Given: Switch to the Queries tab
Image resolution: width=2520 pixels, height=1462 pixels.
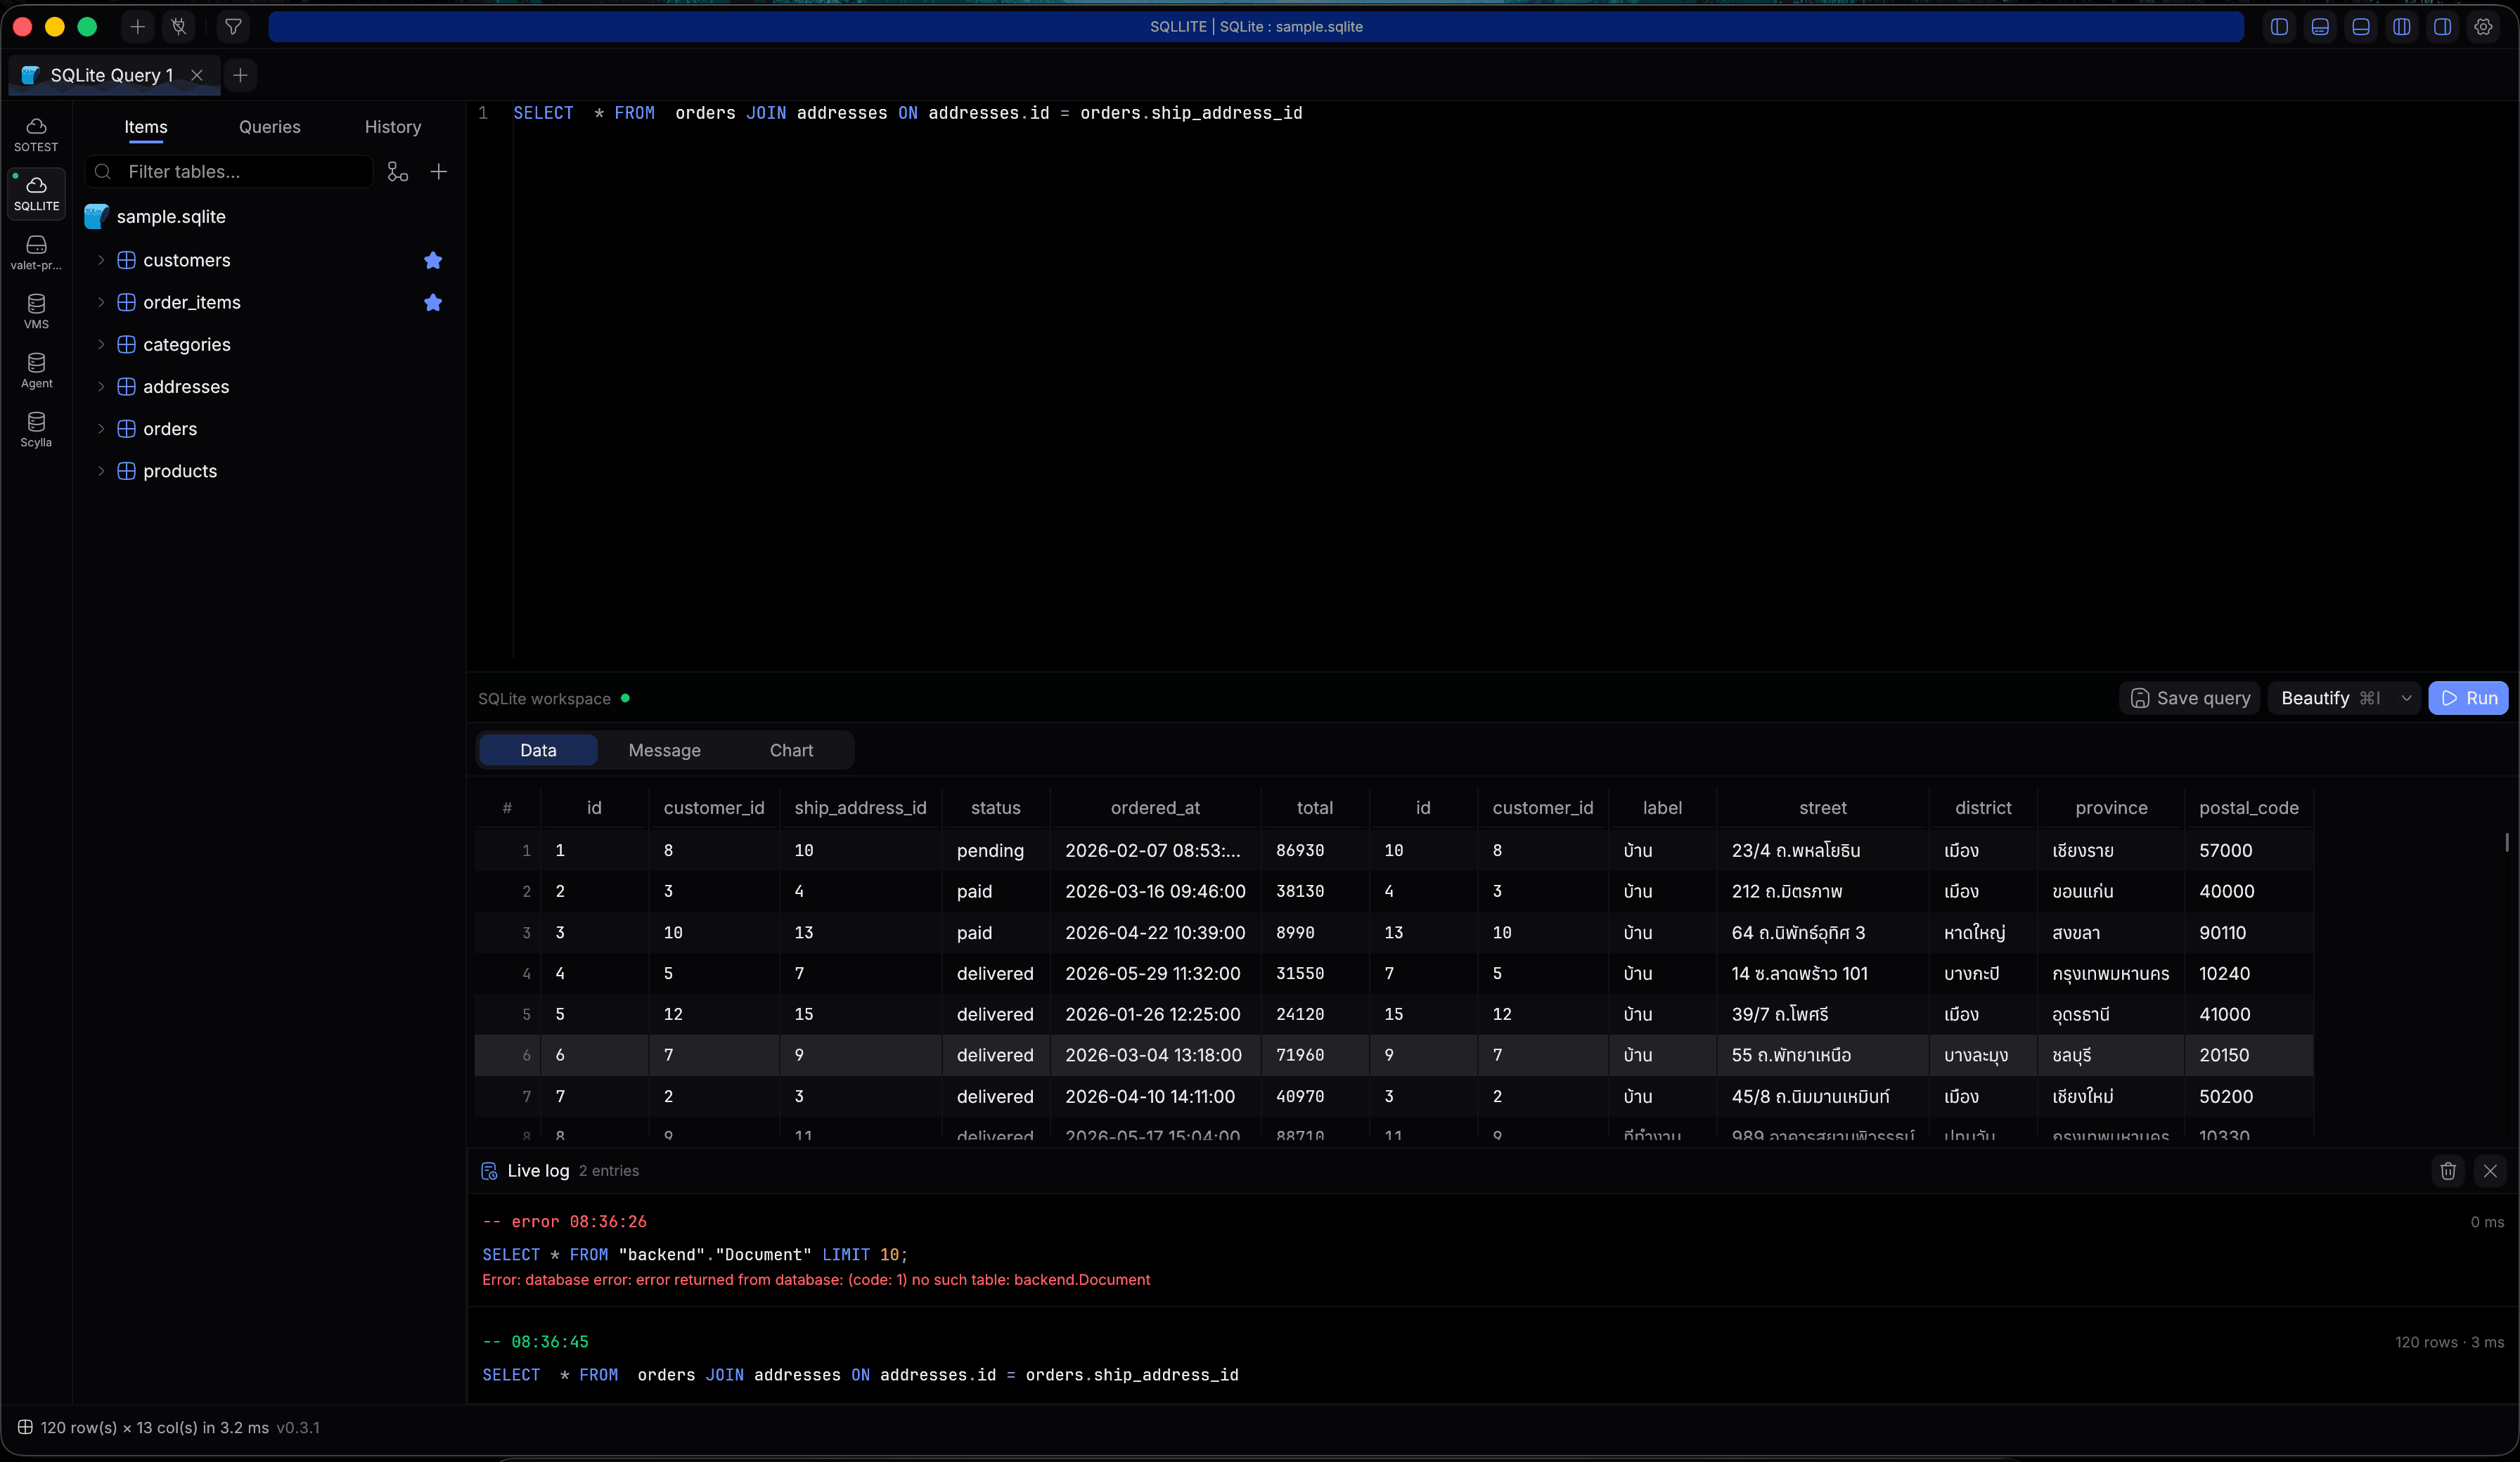Looking at the screenshot, I should pos(270,127).
